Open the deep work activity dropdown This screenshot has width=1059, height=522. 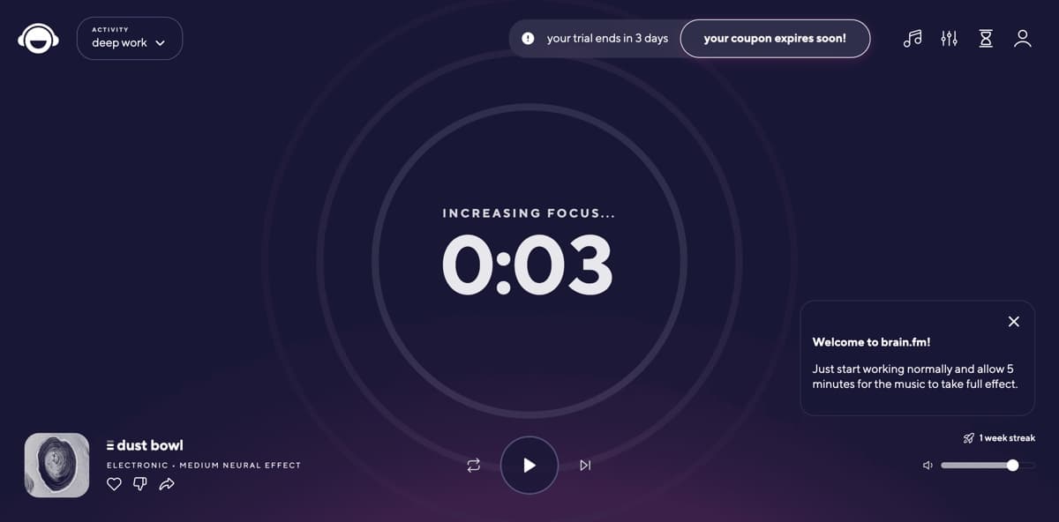[130, 39]
